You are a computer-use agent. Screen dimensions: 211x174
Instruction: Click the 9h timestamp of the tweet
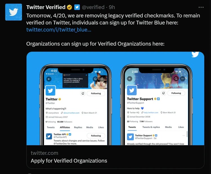point(112,7)
